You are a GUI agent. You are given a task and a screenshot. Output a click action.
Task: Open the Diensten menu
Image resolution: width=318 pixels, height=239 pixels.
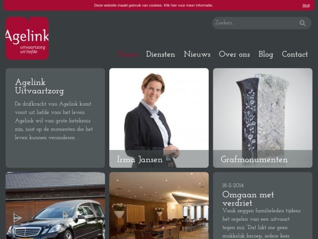[x=160, y=54]
